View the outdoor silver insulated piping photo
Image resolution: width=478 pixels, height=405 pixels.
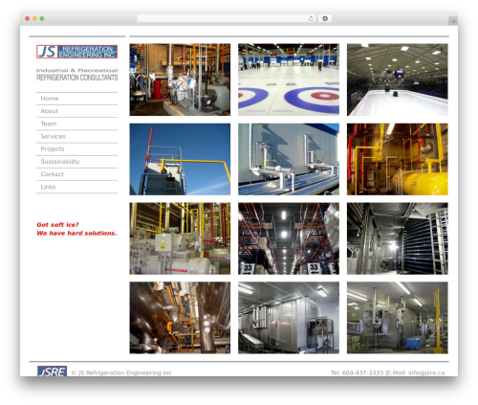[289, 159]
